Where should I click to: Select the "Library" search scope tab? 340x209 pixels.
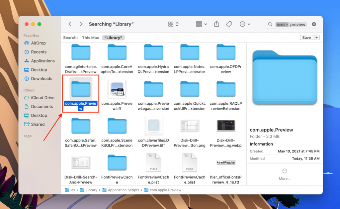click(x=113, y=38)
